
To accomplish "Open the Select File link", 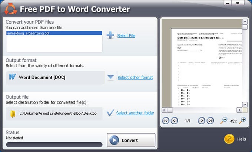I will tap(126, 36).
